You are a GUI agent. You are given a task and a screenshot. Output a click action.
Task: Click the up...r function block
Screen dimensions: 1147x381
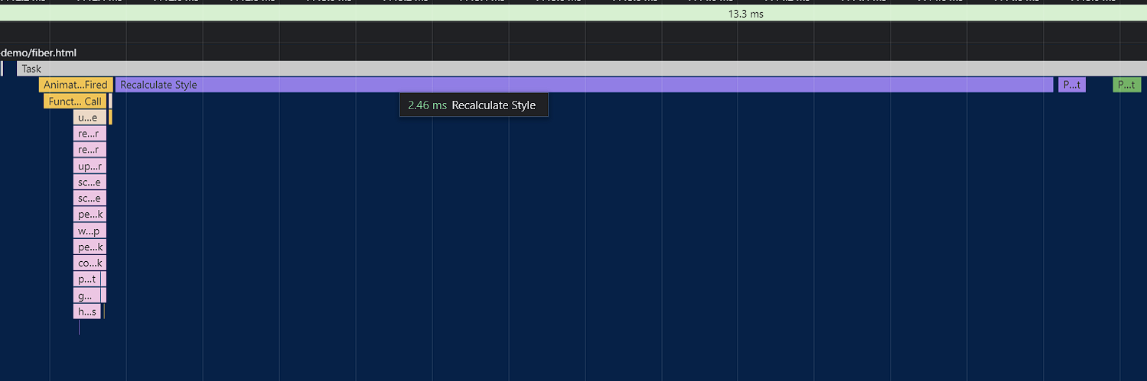coord(90,166)
